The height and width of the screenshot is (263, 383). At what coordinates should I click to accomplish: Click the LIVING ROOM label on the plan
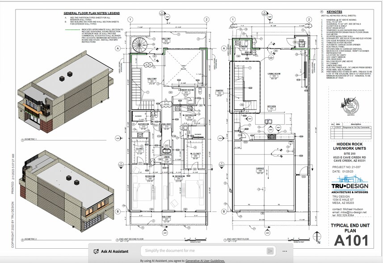click(x=271, y=74)
